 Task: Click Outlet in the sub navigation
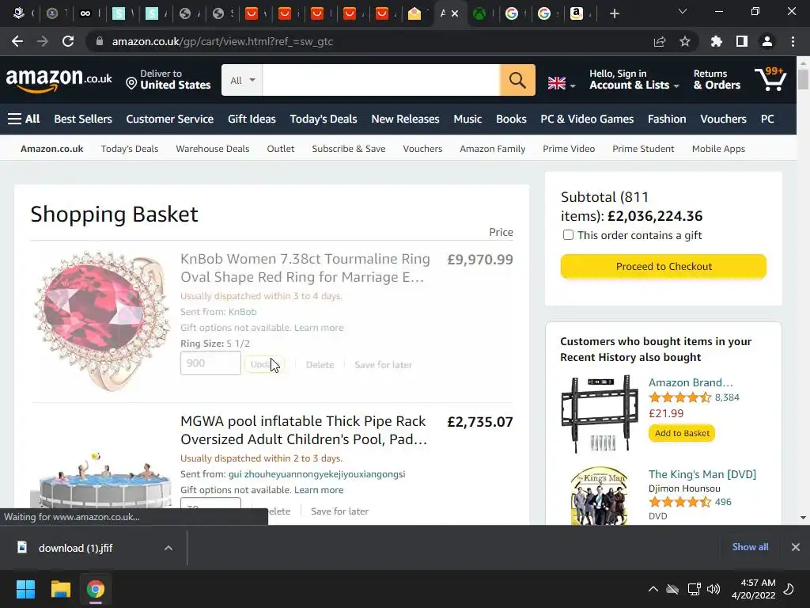pyautogui.click(x=281, y=149)
